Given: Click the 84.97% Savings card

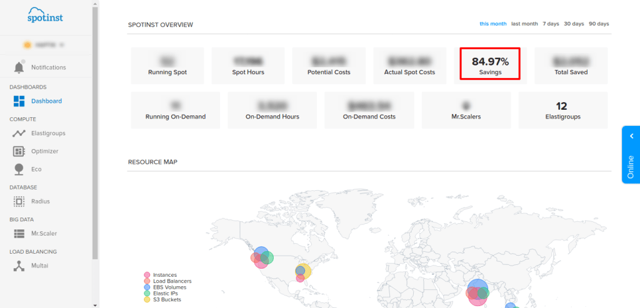Looking at the screenshot, I should 490,64.
